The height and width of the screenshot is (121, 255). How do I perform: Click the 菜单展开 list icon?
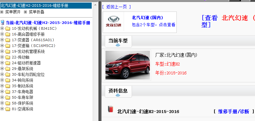coord(2,12)
